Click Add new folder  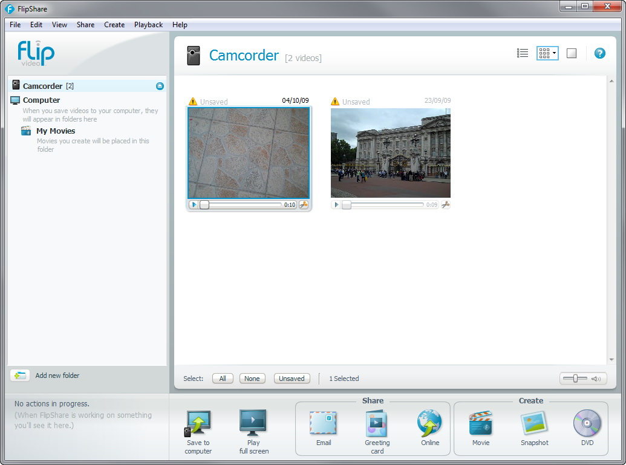coord(57,376)
